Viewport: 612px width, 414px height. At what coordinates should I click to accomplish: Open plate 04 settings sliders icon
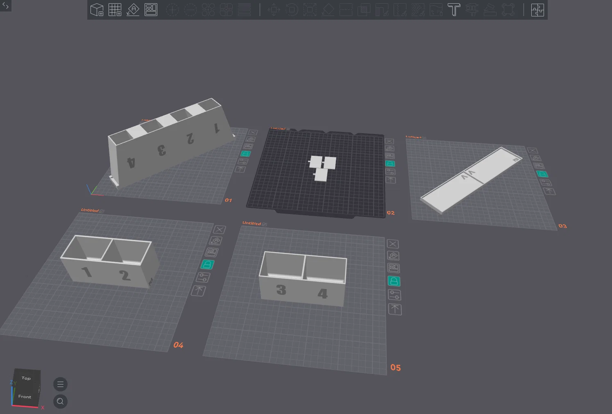coord(203,278)
